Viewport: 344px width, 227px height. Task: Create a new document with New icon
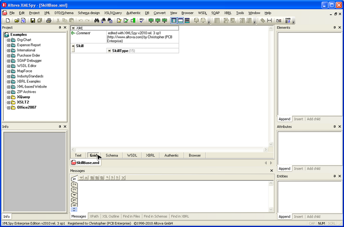pyautogui.click(x=8, y=20)
